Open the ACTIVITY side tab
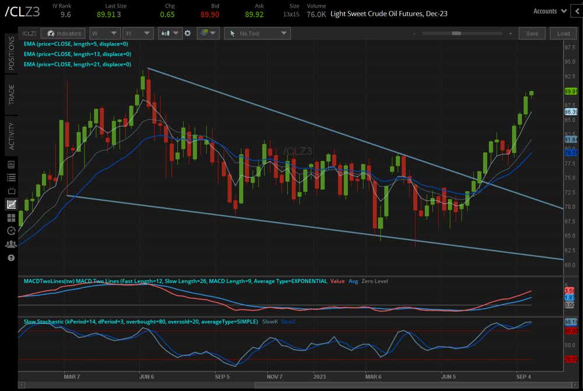 12,136
